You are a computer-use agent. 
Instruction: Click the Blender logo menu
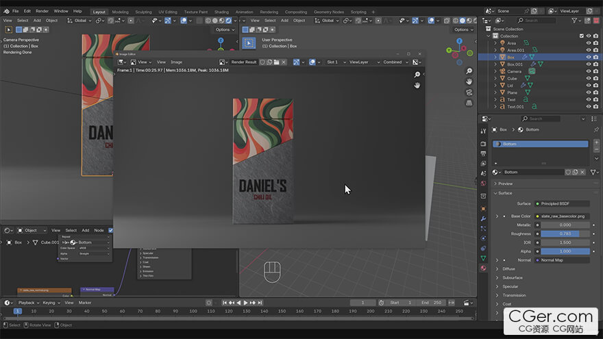click(x=6, y=11)
